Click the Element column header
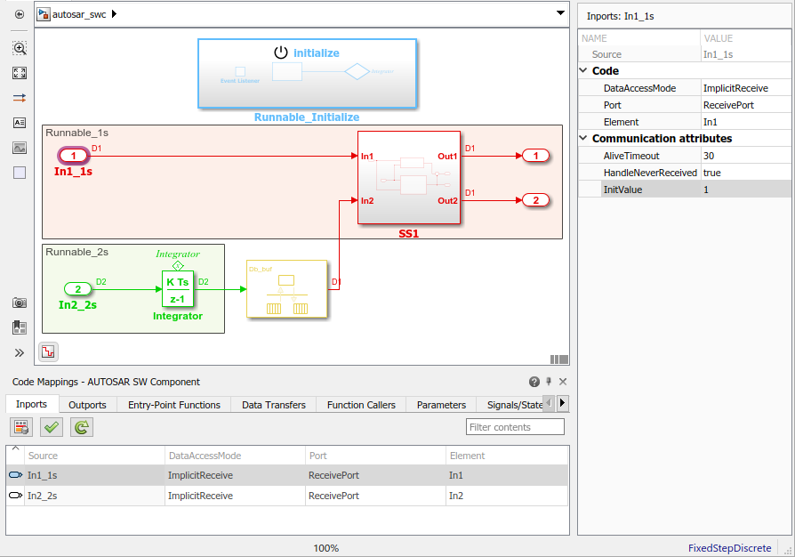The width and height of the screenshot is (795, 557). click(507, 456)
